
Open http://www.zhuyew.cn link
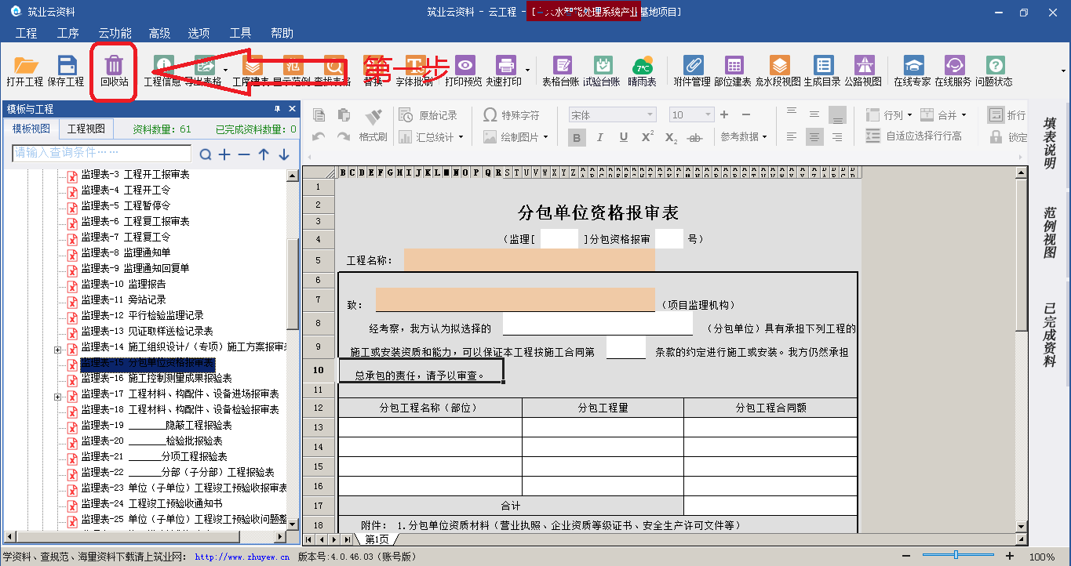240,557
